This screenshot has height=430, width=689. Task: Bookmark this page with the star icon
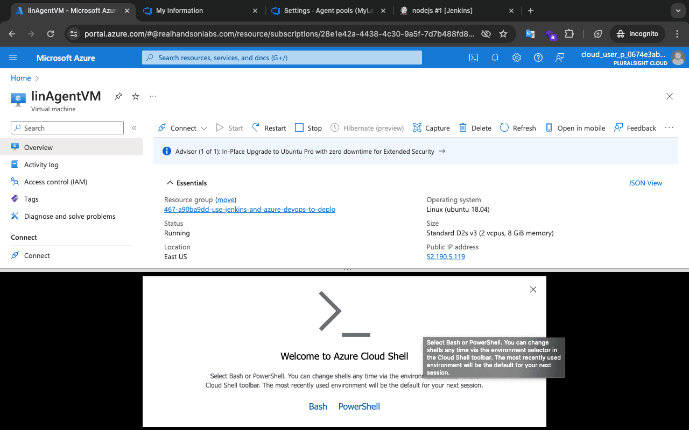[503, 34]
